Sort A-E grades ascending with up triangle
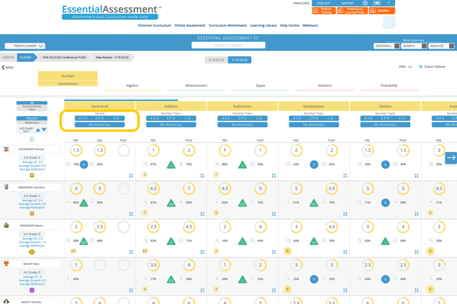Viewport: 457px width, 304px height. 38,130
